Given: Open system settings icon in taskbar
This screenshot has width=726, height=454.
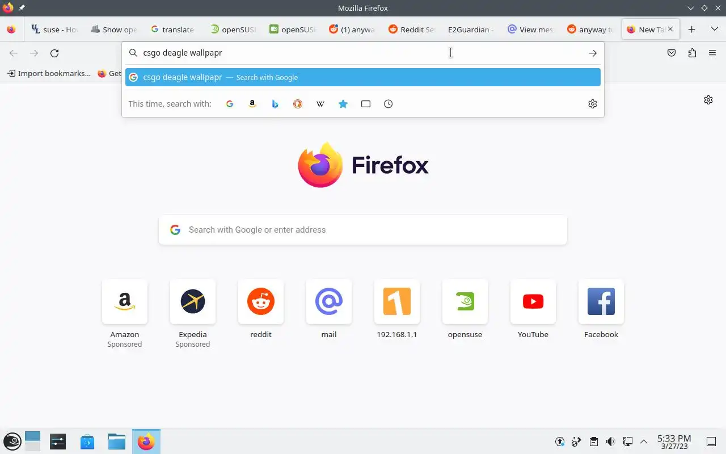Looking at the screenshot, I should (x=58, y=442).
